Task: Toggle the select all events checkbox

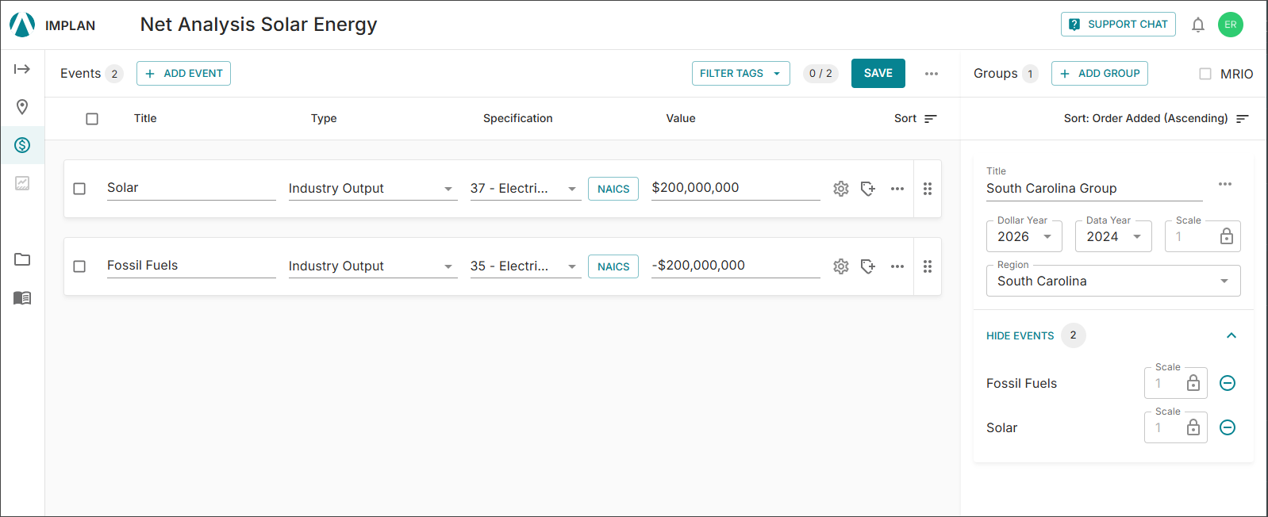Action: tap(92, 119)
